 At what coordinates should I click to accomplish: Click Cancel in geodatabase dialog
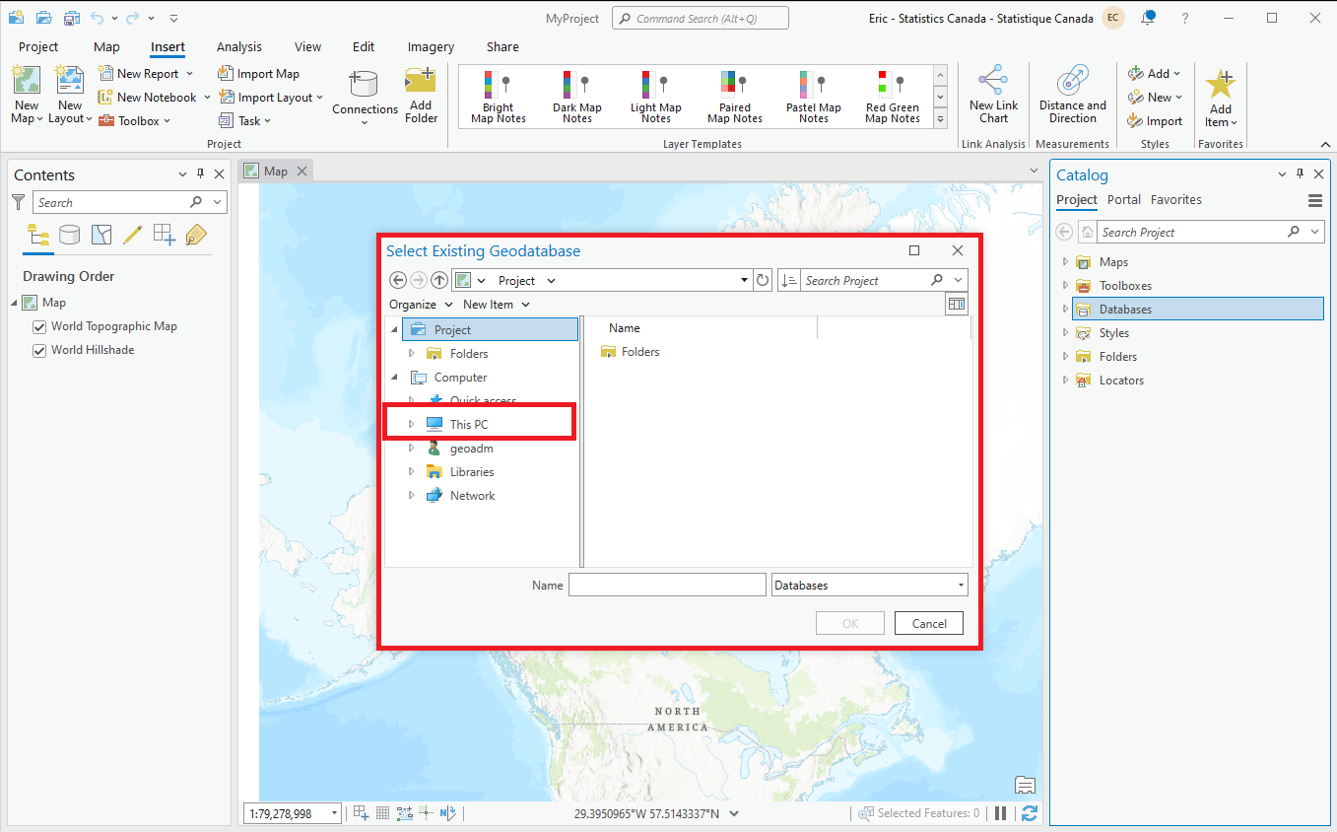tap(929, 623)
